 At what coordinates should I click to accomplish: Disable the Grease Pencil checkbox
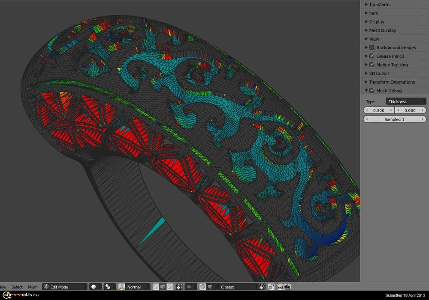tap(372, 56)
